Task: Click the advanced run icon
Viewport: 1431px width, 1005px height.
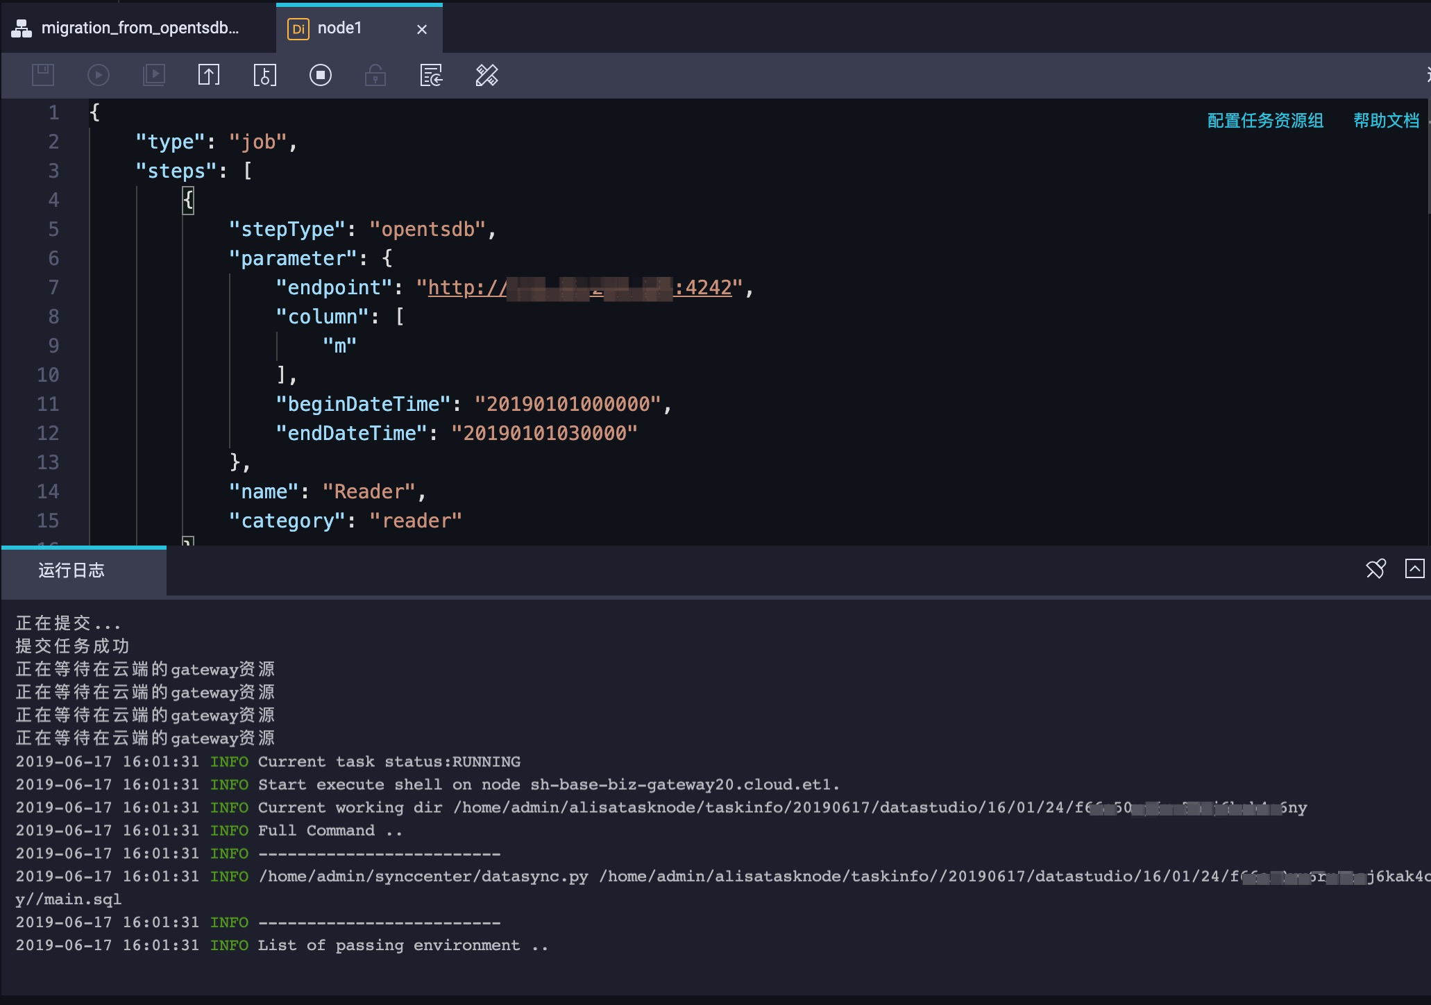Action: (x=153, y=75)
